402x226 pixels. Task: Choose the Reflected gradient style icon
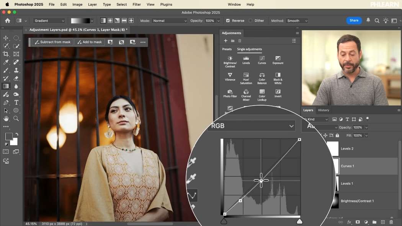point(124,21)
